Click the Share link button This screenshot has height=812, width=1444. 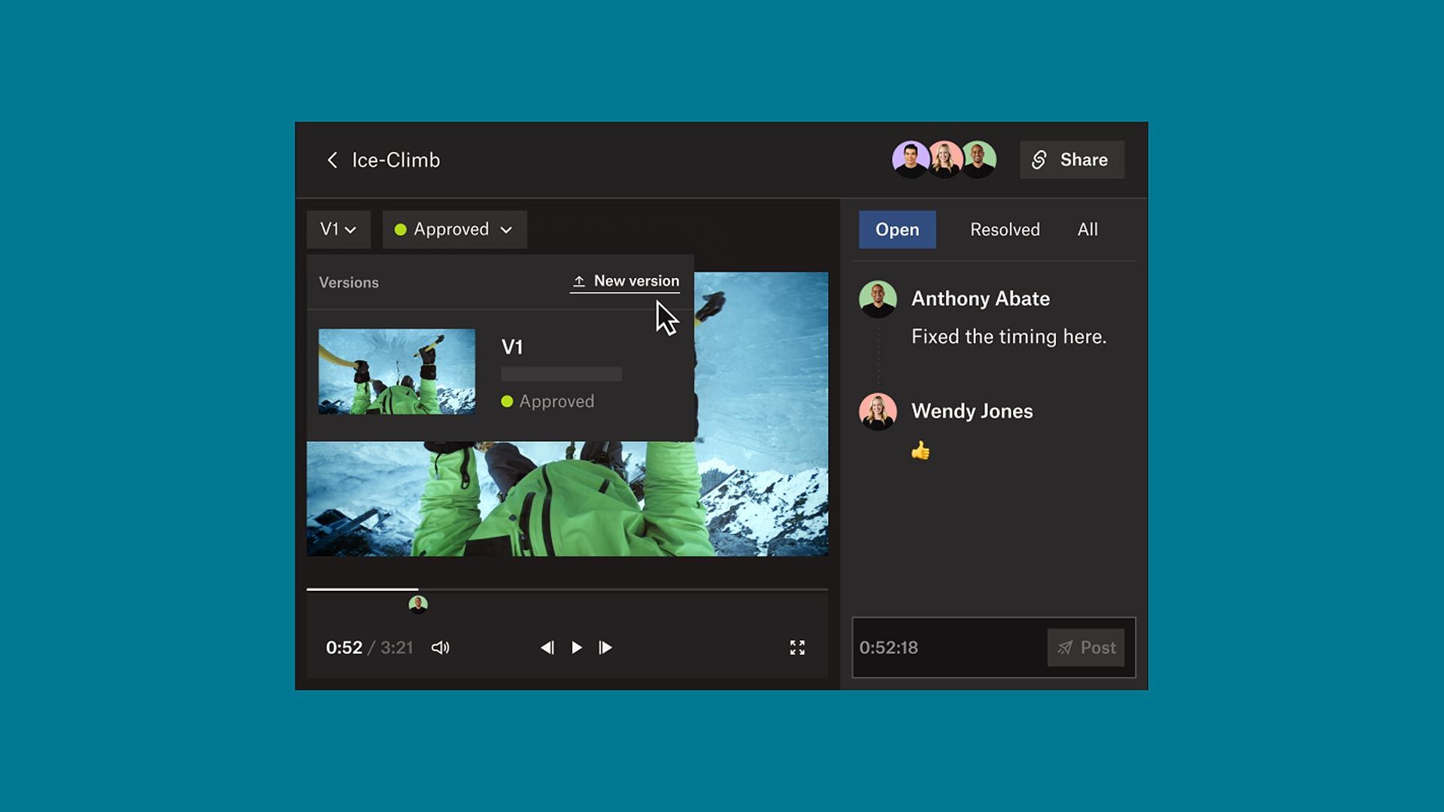tap(1072, 159)
